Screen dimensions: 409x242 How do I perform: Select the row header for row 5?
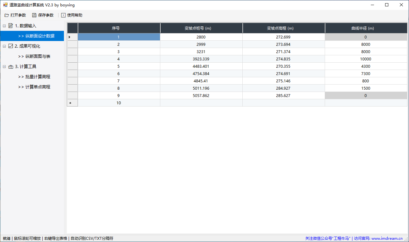tap(72, 66)
